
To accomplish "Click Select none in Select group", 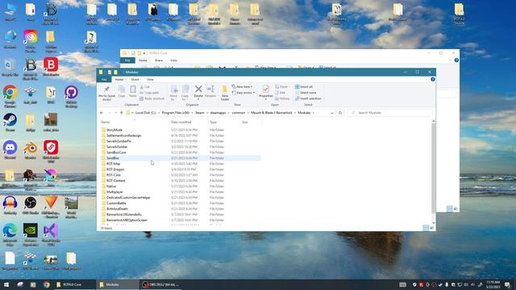I will click(306, 93).
